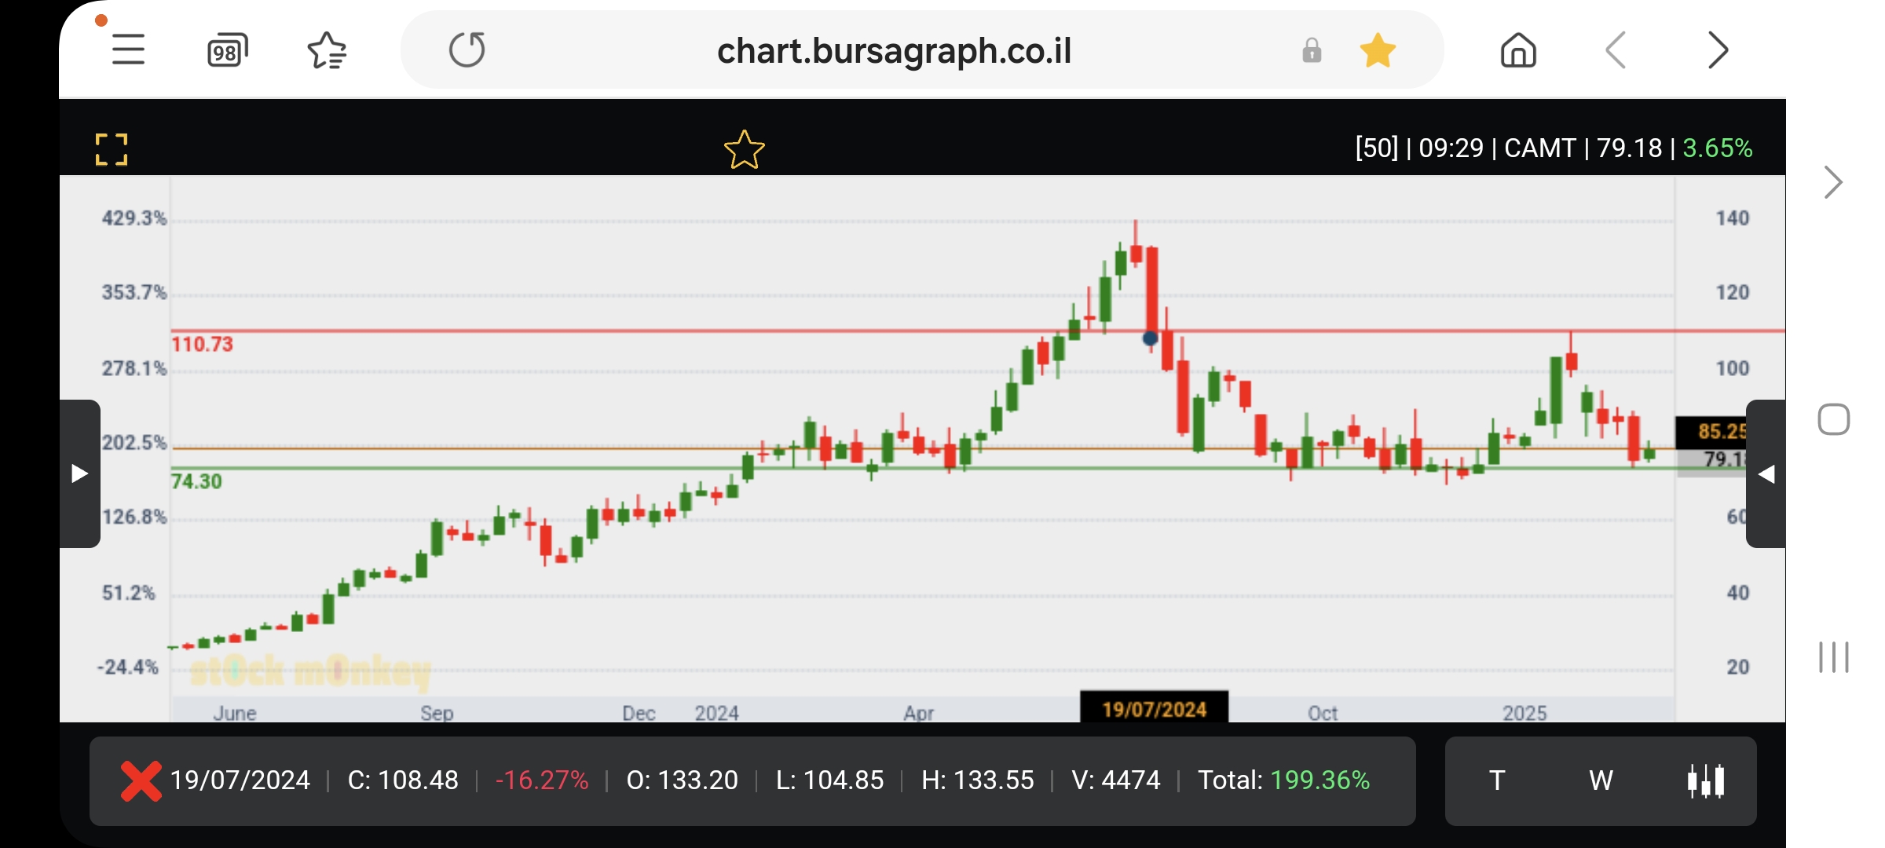Open the tabs counter showing 98
The image size is (1885, 848).
tap(227, 51)
